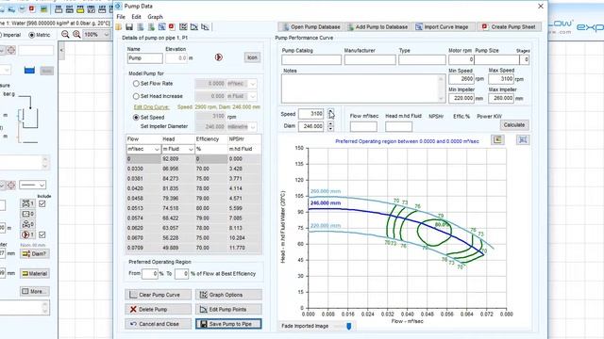Screen dimensions: 604x339
Task: Click the fit-graph icon at the graph's top right
Action: click(523, 139)
